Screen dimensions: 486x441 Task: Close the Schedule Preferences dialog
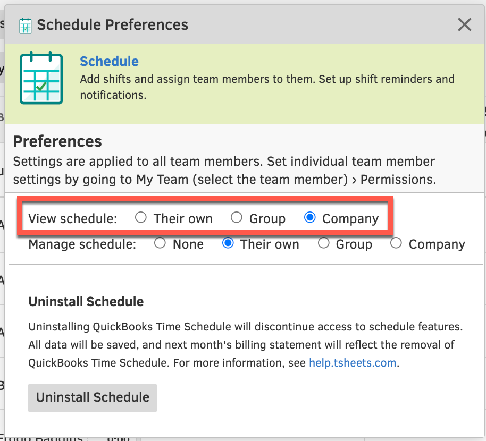(x=465, y=24)
